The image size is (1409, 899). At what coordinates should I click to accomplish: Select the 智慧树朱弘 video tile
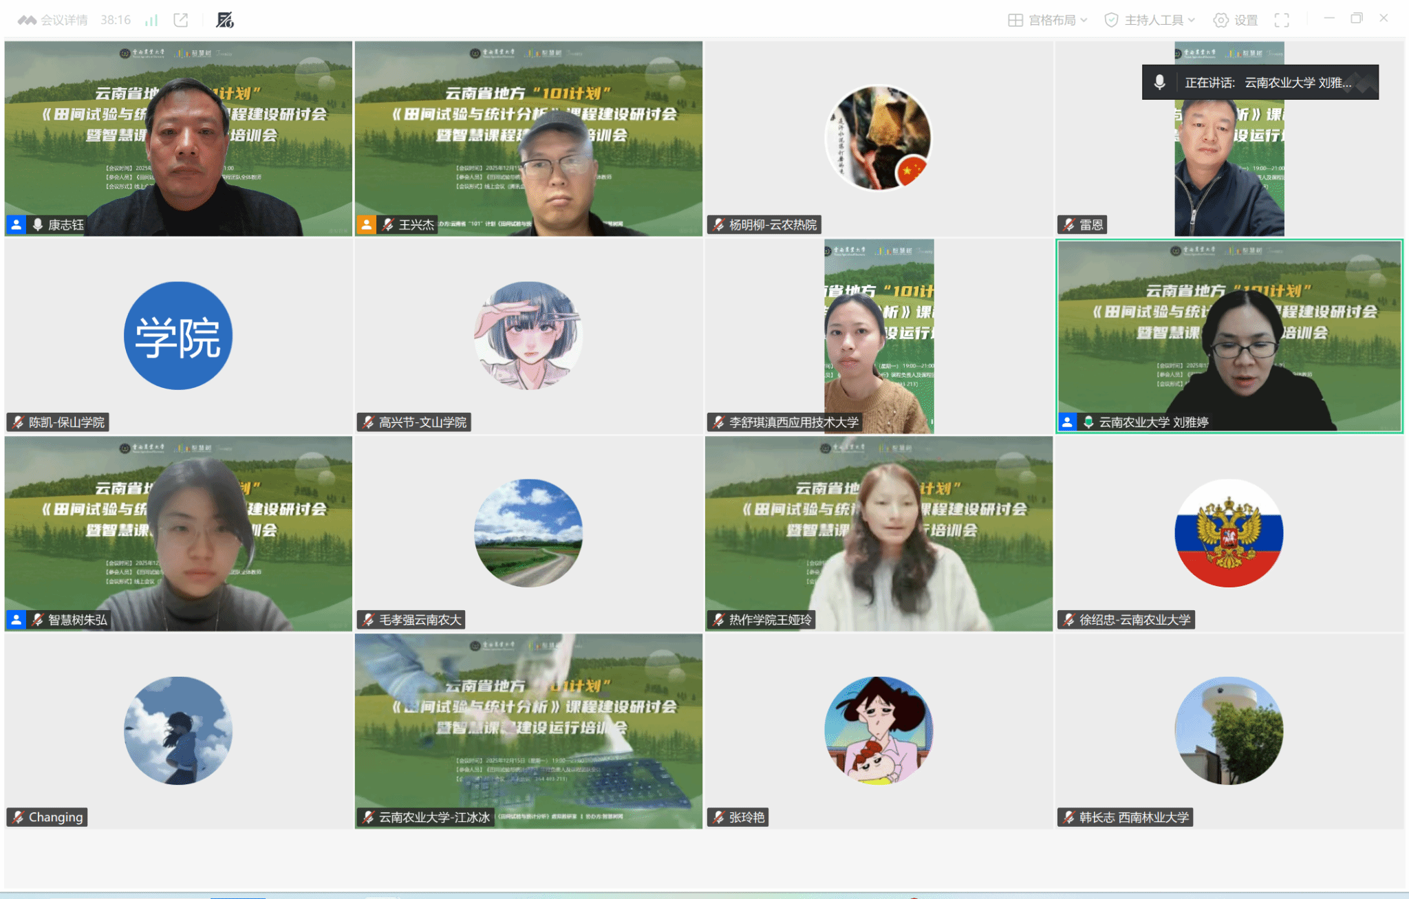point(178,533)
